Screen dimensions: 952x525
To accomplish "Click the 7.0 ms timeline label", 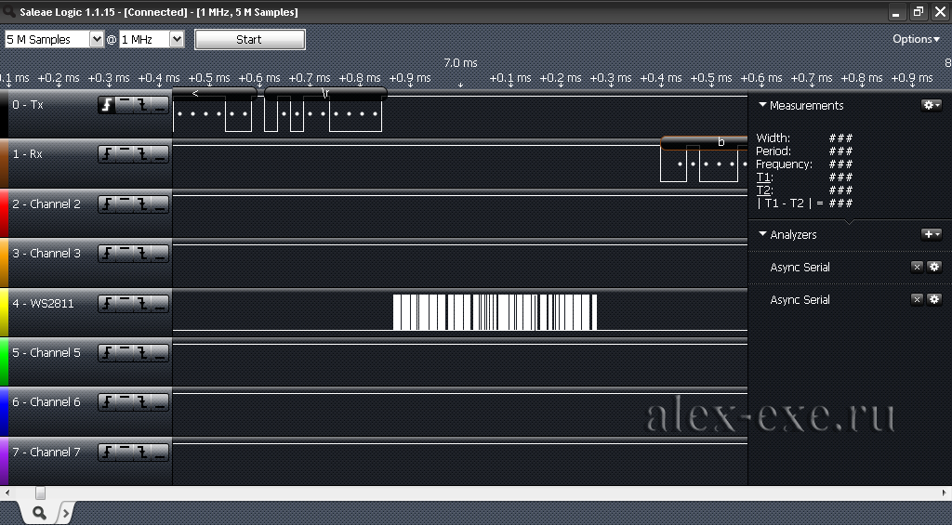I will point(460,63).
